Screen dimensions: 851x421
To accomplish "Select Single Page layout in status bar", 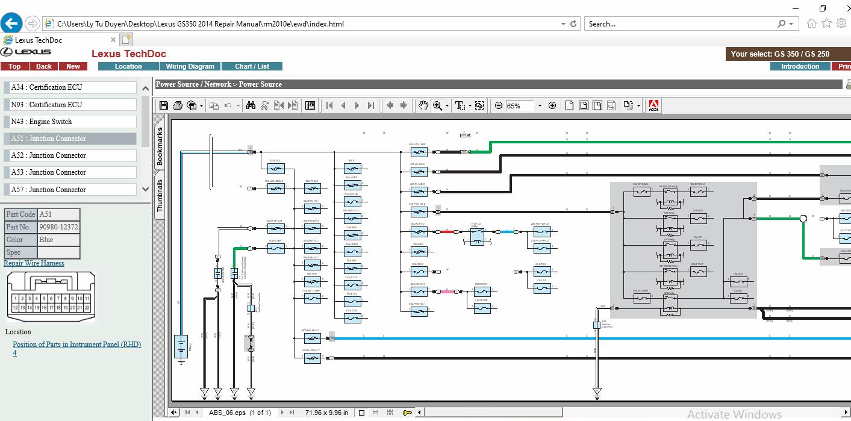I will (361, 413).
